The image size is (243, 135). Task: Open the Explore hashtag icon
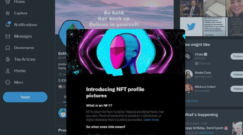pyautogui.click(x=8, y=13)
